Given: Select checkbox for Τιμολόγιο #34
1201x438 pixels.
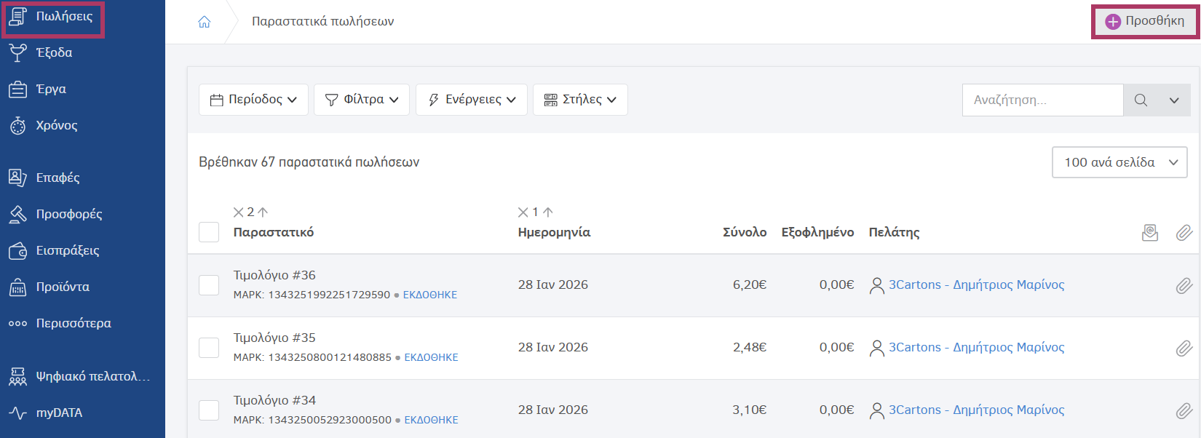Looking at the screenshot, I should pos(209,410).
